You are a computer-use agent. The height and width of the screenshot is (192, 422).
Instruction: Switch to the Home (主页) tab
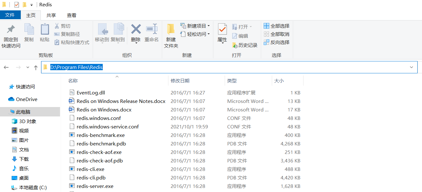pos(31,15)
